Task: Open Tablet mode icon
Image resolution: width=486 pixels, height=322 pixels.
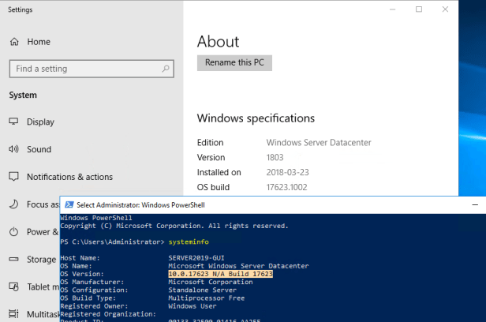Action: coord(13,286)
